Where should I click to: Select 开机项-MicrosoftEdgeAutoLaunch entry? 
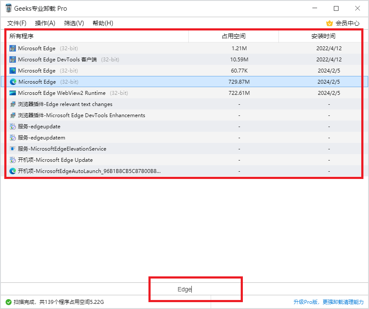(x=184, y=171)
